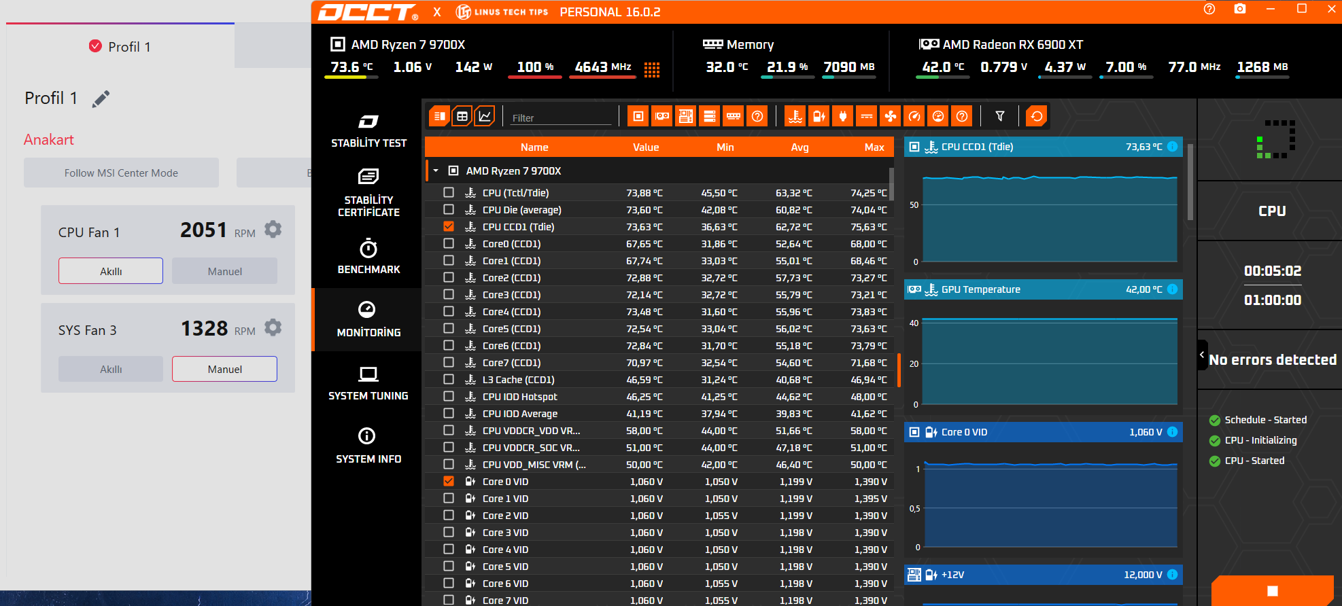The height and width of the screenshot is (606, 1342).
Task: Sort the sensor table by Avg column
Action: (x=800, y=147)
